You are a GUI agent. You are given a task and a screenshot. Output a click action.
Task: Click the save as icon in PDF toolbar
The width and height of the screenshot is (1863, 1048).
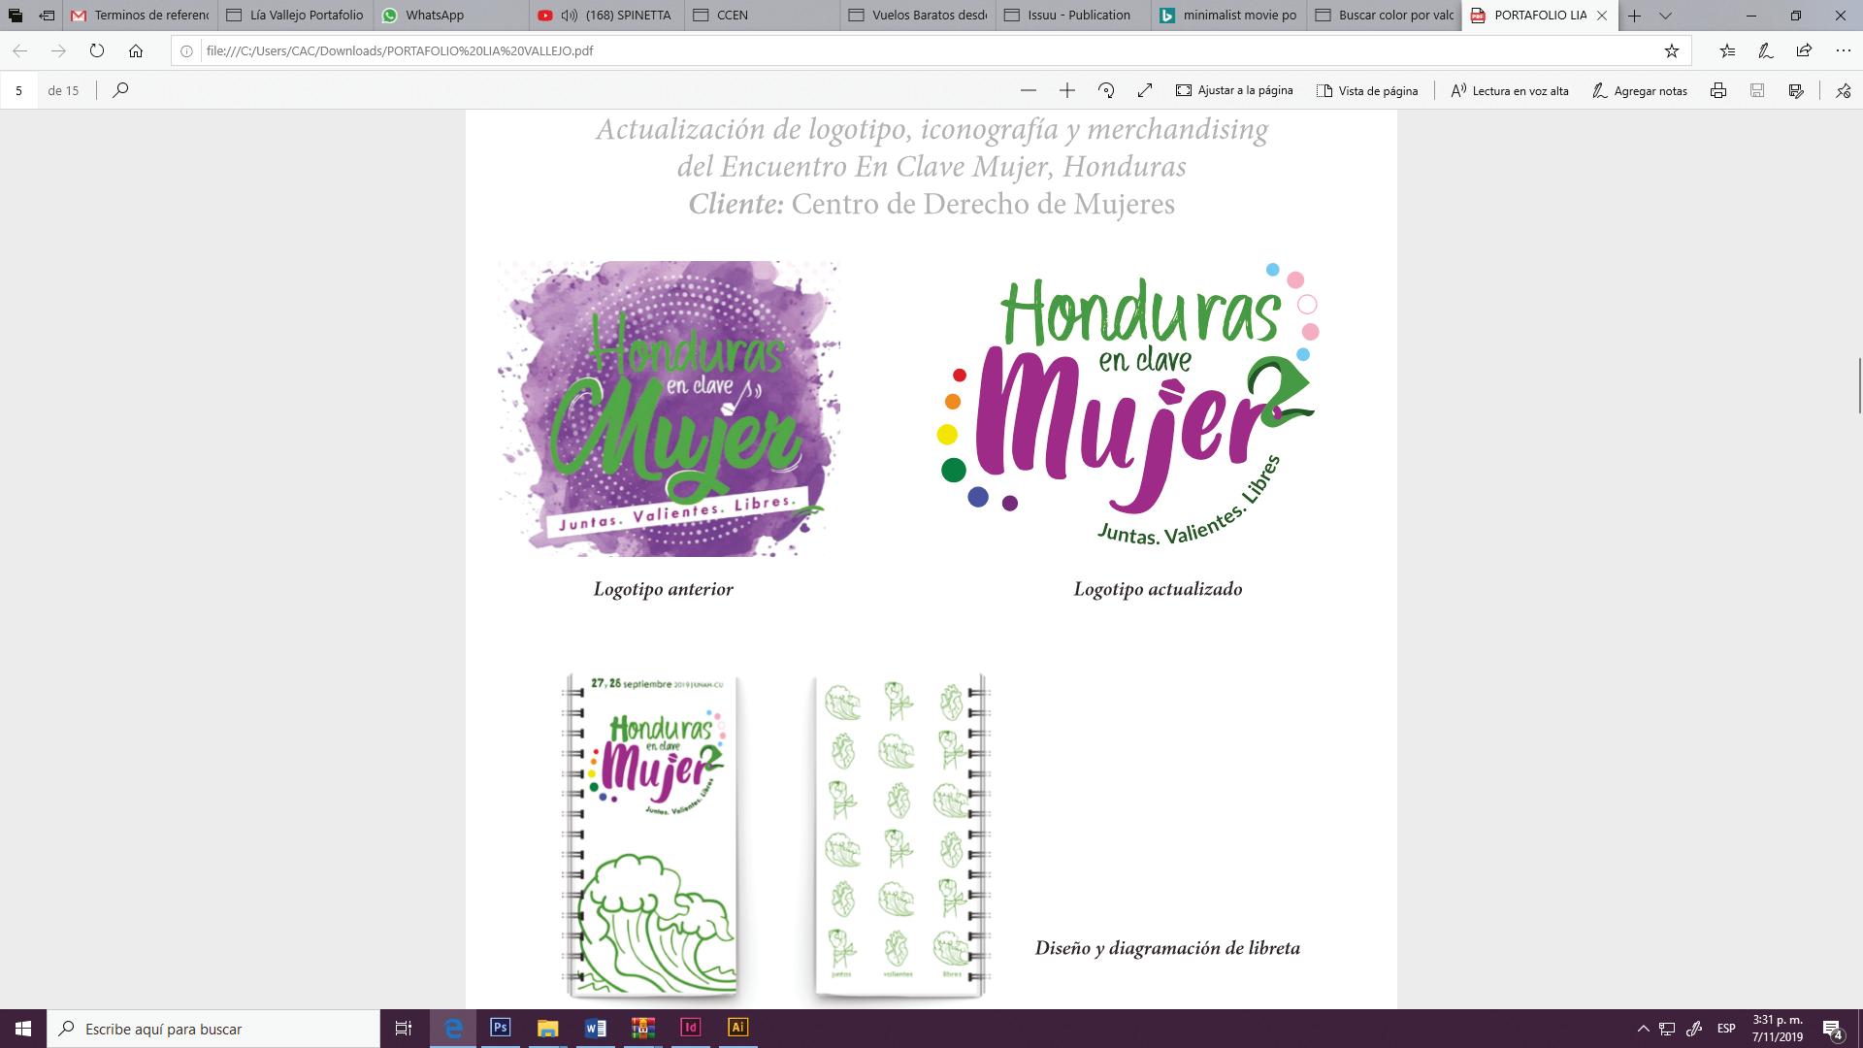1796,90
